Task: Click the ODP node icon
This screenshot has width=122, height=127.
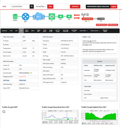Action: coord(69,17)
